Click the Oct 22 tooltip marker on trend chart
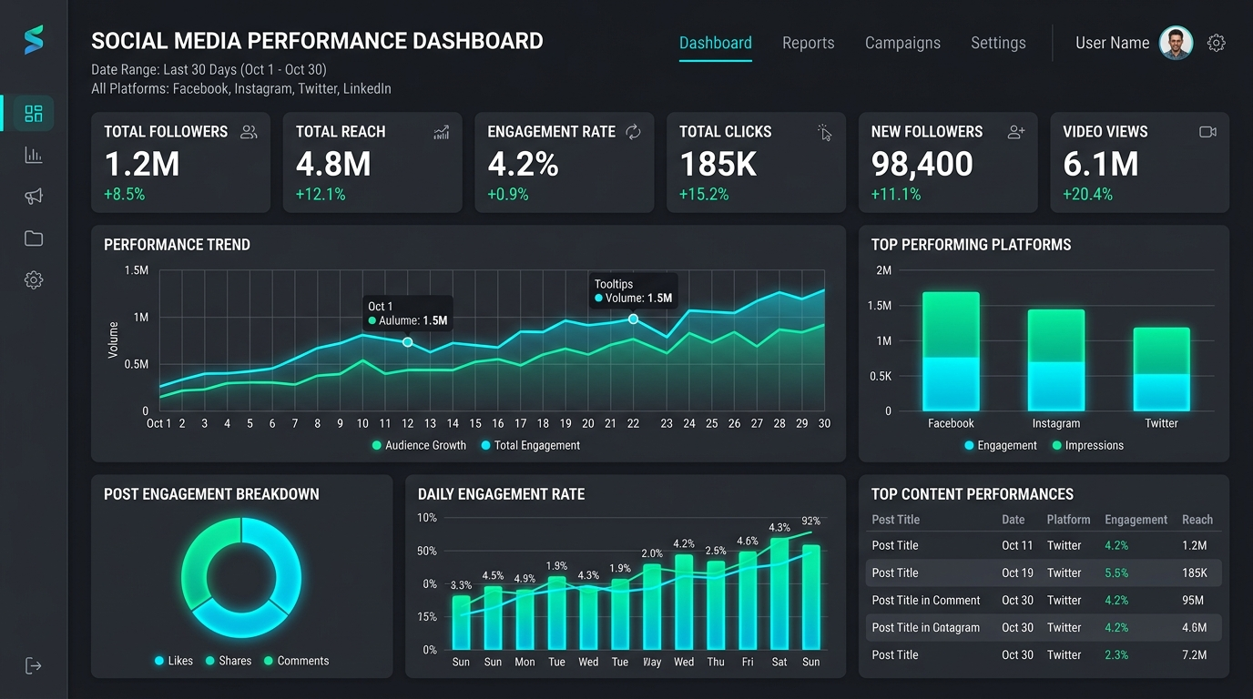 633,319
